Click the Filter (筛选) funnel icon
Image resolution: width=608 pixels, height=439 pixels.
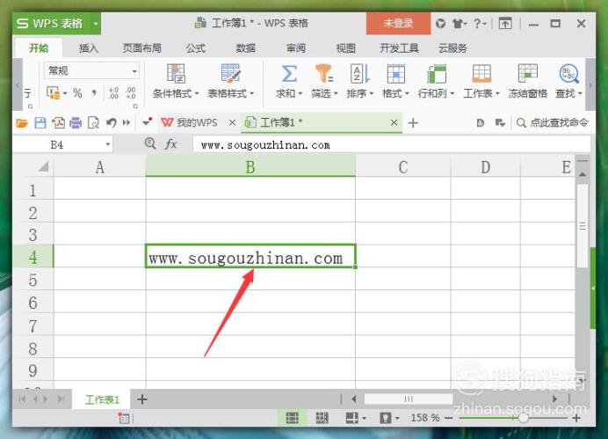(x=324, y=74)
